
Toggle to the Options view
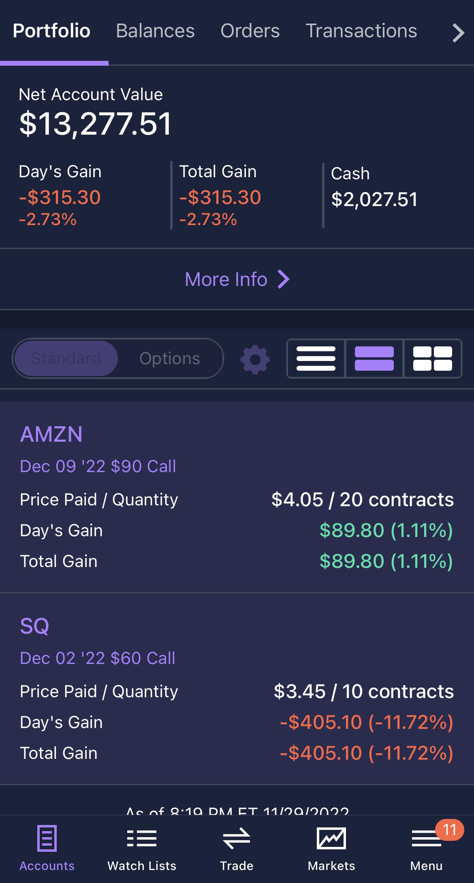tap(170, 359)
